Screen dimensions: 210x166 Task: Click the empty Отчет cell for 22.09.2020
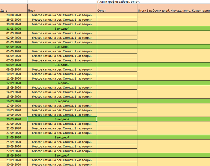pyautogui.click(x=117, y=128)
